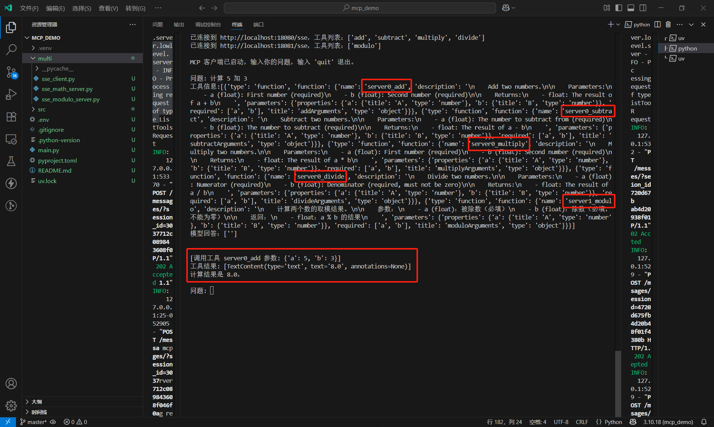
Task: Expand the src folder
Action: tap(83, 110)
